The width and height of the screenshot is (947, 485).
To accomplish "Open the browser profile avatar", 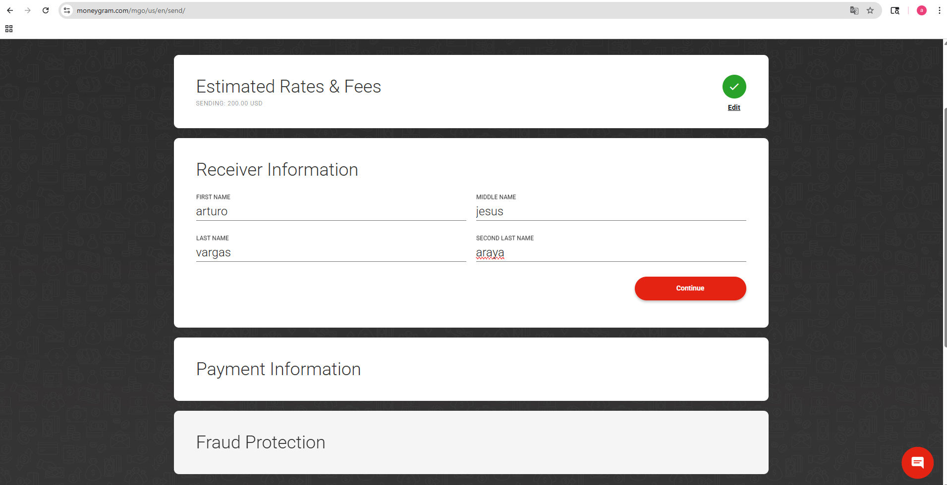I will click(921, 10).
